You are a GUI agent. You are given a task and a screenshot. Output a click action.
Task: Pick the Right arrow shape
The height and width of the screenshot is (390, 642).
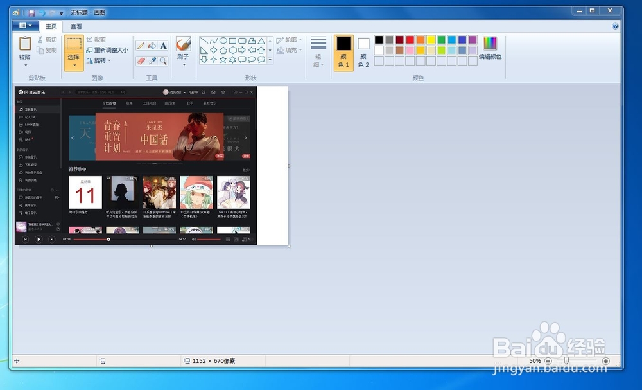point(242,50)
